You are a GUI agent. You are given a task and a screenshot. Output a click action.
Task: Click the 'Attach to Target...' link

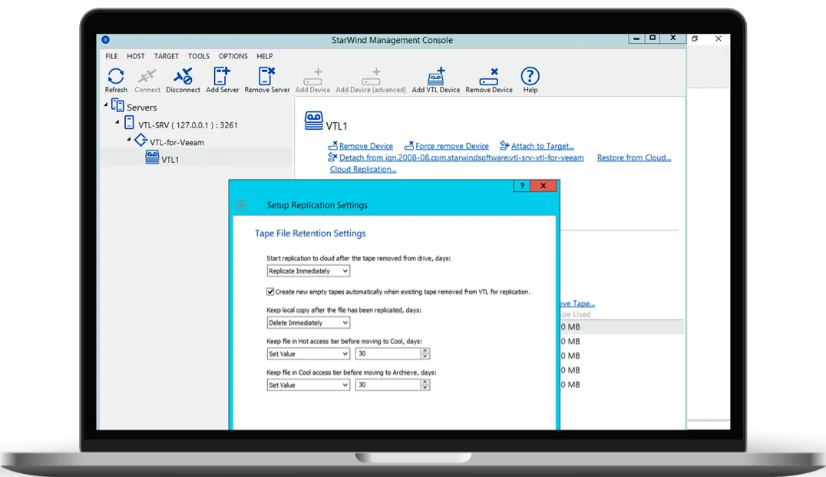click(543, 146)
